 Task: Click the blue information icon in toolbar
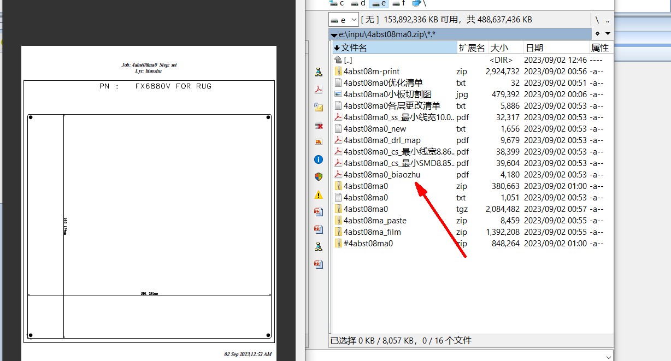point(319,159)
